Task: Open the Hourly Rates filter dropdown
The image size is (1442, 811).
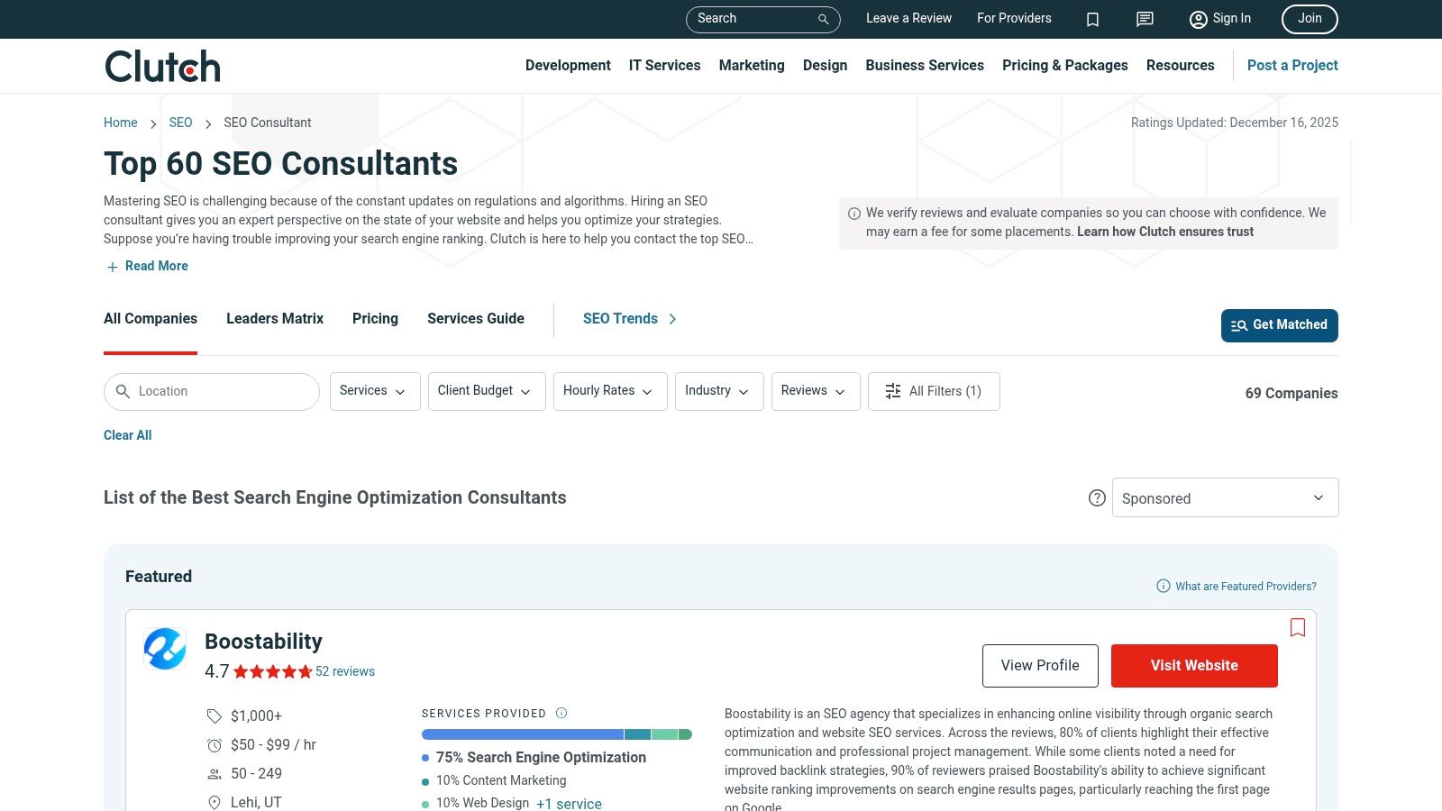Action: tap(610, 391)
